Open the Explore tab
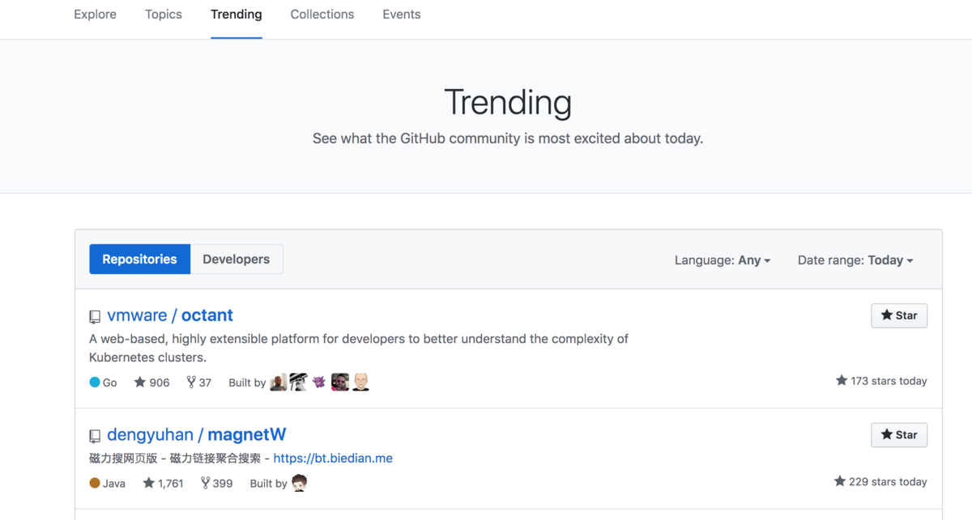Image resolution: width=972 pixels, height=520 pixels. (95, 15)
